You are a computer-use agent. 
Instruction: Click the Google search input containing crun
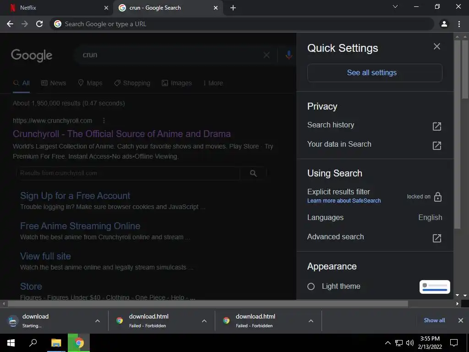click(x=170, y=55)
